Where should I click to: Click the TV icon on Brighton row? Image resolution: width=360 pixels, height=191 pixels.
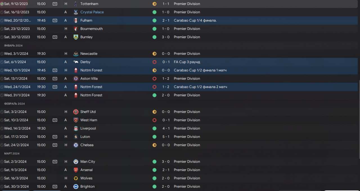55,187
